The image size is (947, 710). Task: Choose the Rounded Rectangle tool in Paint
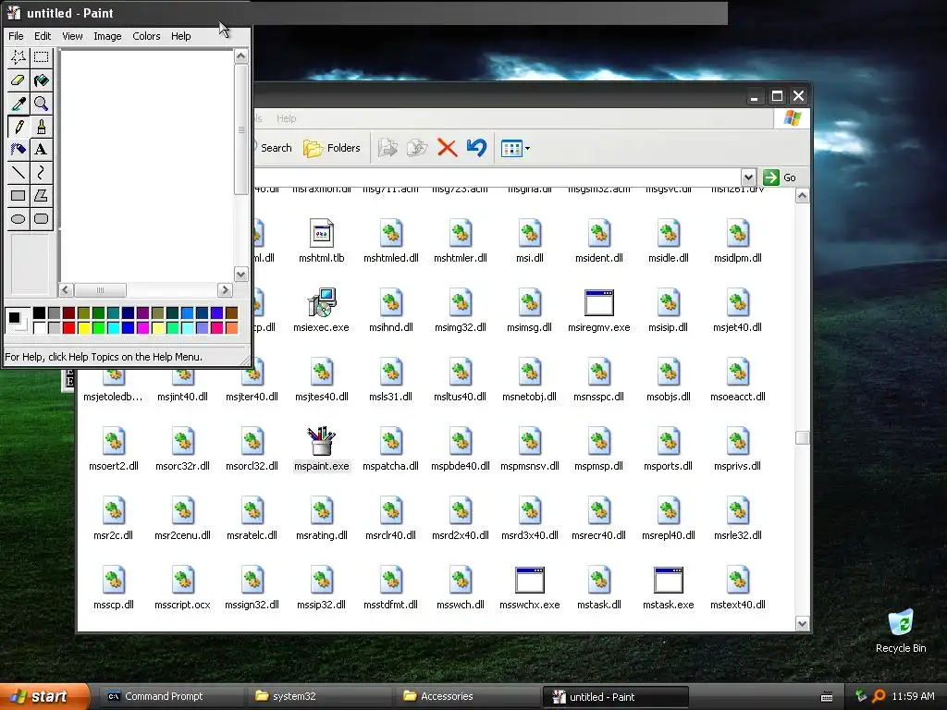41,218
